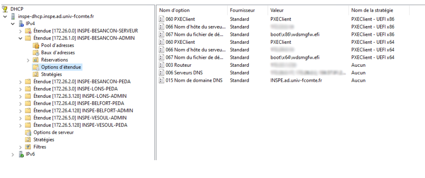Open the Baux d'adresses icon
Image resolution: width=425 pixels, height=178 pixels.
coord(36,53)
